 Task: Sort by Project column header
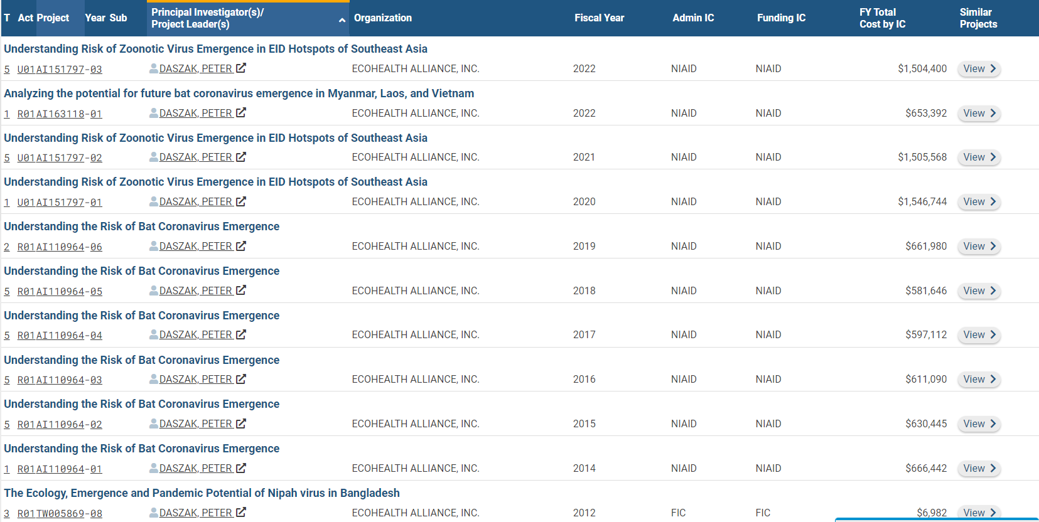53,18
